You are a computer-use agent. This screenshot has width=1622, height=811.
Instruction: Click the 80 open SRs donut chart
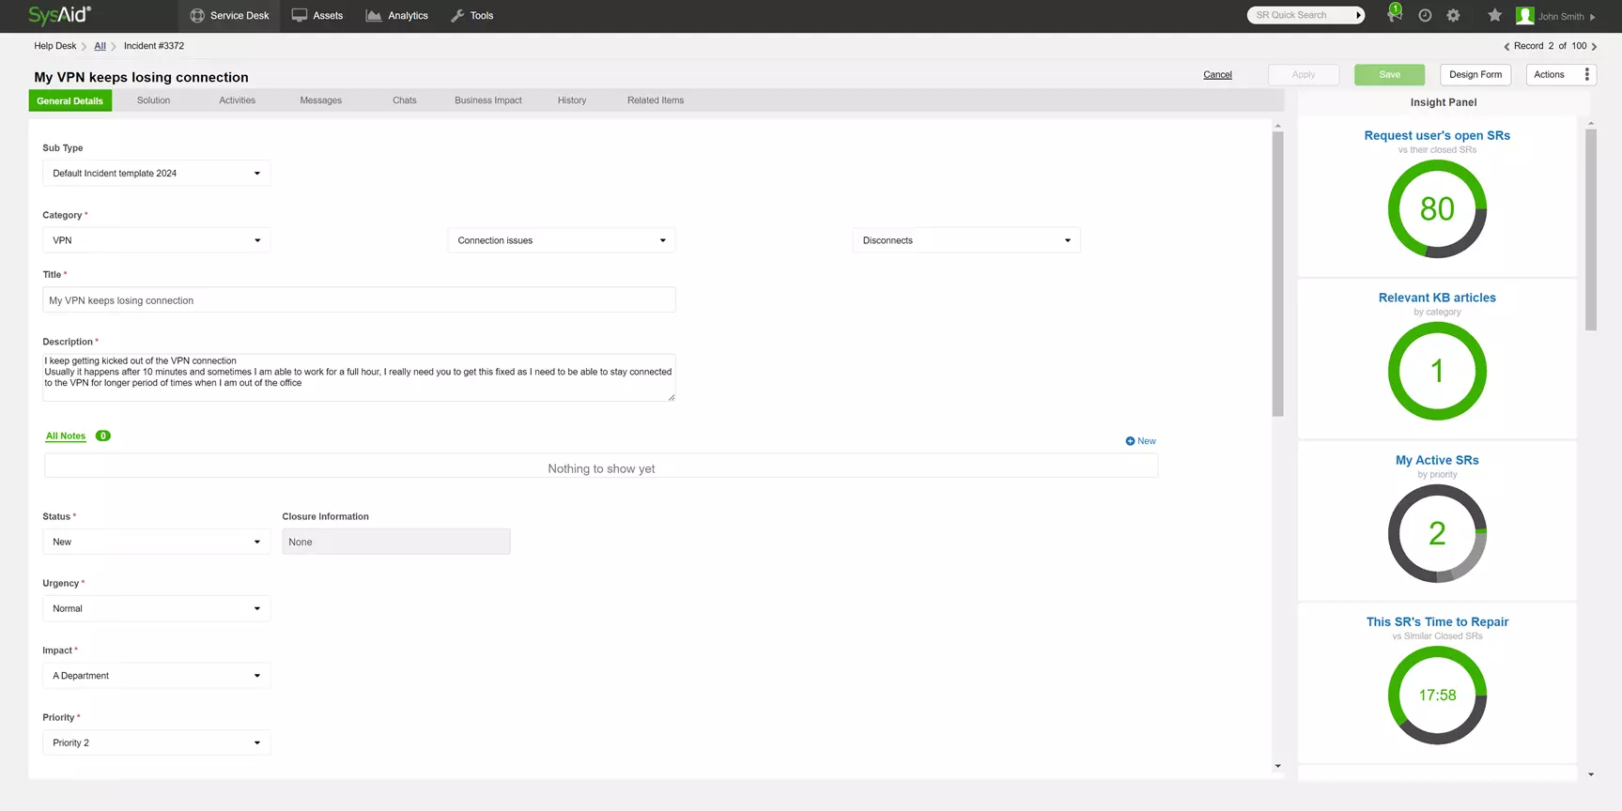[1437, 208]
